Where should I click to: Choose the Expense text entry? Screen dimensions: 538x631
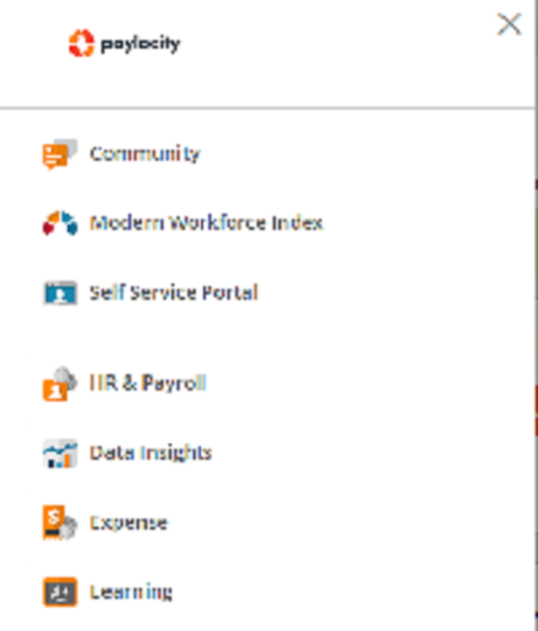(x=128, y=523)
